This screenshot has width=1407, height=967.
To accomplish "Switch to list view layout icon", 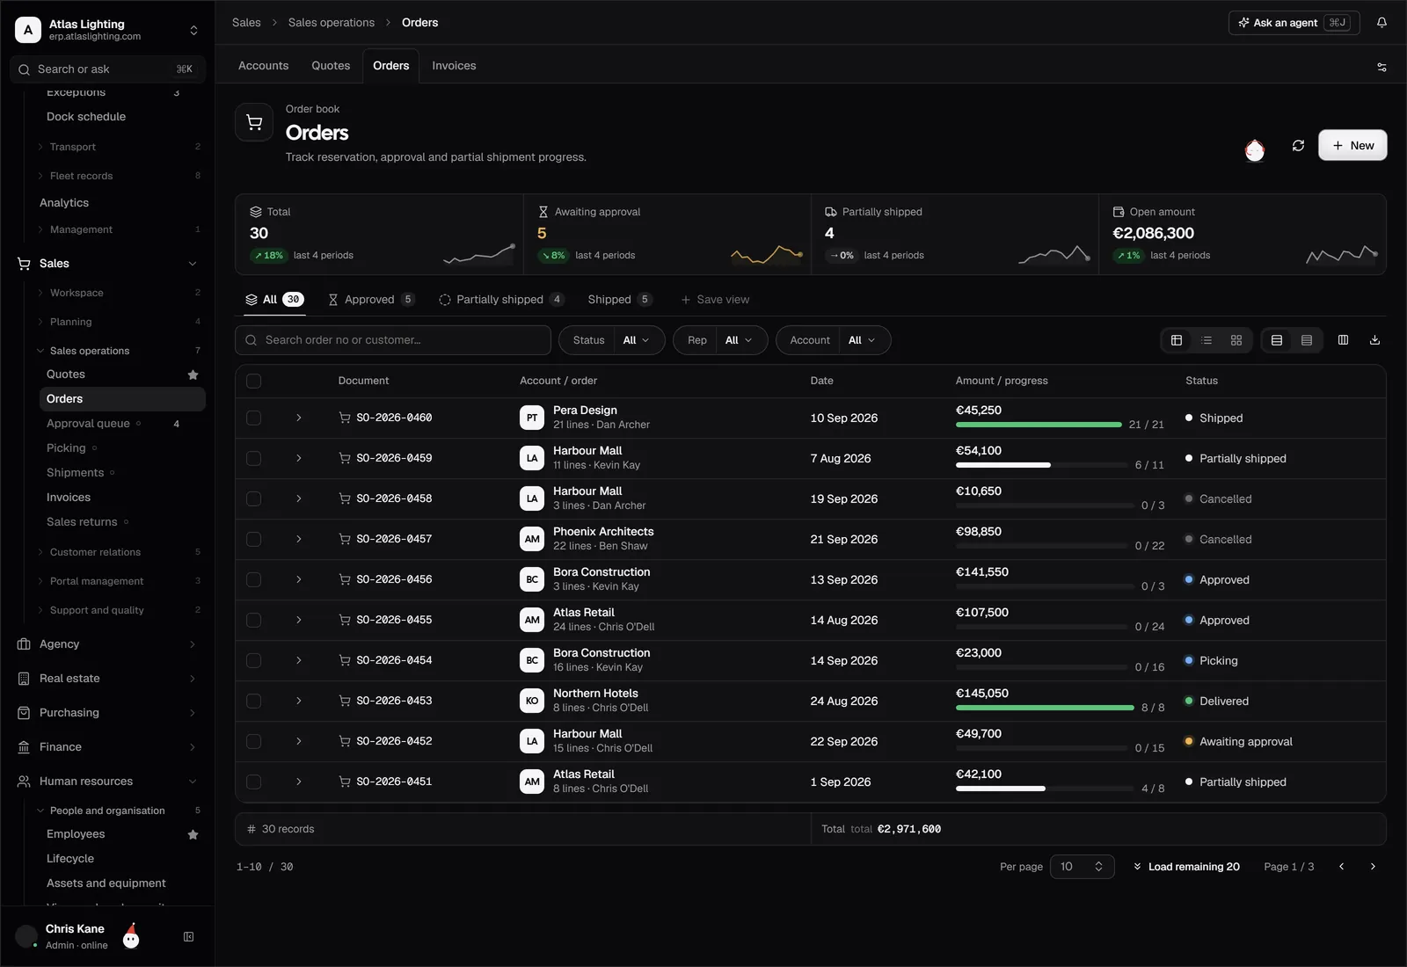I will point(1207,340).
